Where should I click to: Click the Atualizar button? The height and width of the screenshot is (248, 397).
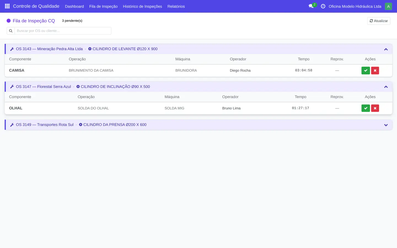379,21
